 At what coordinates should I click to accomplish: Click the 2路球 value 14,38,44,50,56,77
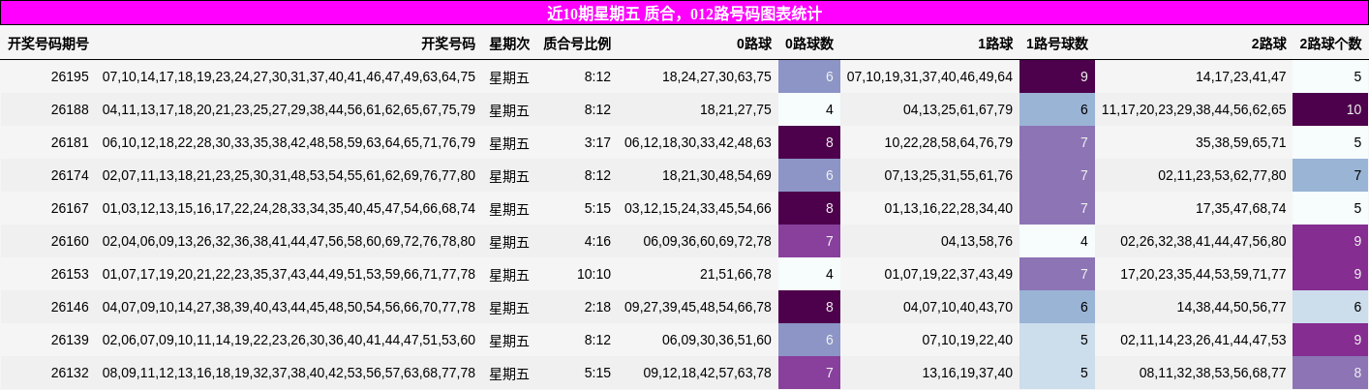[1232, 307]
